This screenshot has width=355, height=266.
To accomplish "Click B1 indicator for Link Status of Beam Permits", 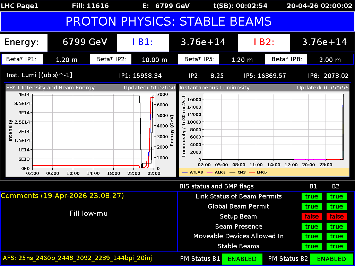I will (312, 196).
